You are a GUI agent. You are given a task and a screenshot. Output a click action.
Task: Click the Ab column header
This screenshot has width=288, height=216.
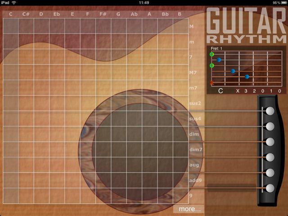click(134, 14)
